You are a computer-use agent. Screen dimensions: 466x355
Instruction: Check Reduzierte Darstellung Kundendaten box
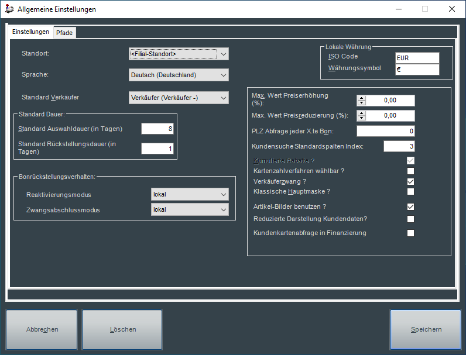410,219
